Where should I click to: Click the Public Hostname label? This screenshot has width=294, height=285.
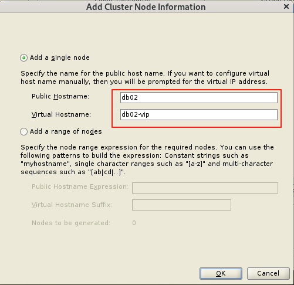[60, 96]
